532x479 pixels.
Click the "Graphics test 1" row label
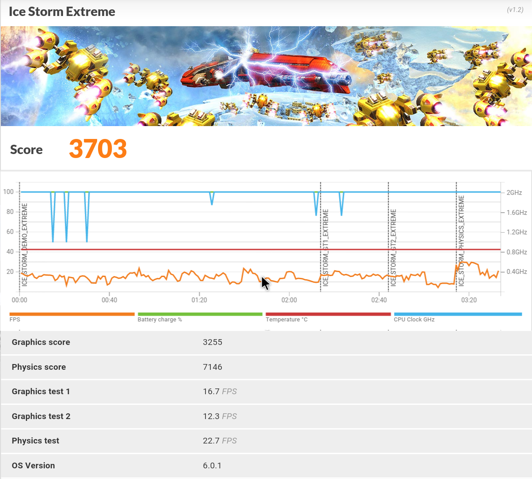coord(41,392)
